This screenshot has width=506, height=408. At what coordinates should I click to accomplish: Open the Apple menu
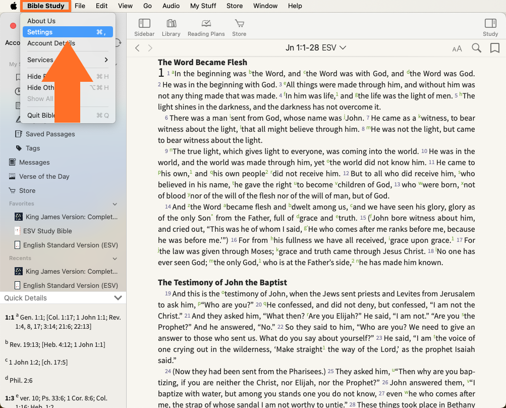[14, 6]
